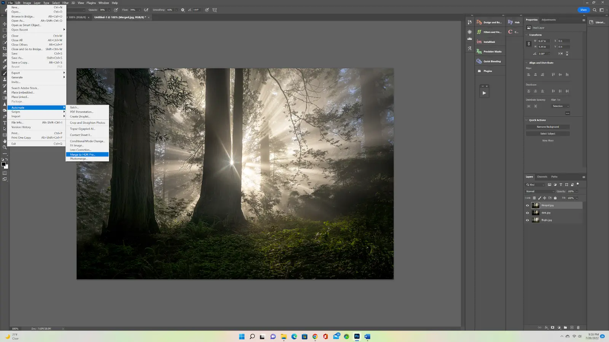This screenshot has width=609, height=342.
Task: Open the Quick Blending panel
Action: [x=491, y=61]
